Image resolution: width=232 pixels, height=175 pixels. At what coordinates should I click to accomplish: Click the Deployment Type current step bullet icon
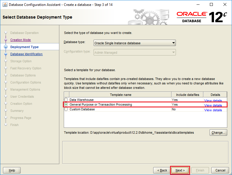[x=6, y=47]
